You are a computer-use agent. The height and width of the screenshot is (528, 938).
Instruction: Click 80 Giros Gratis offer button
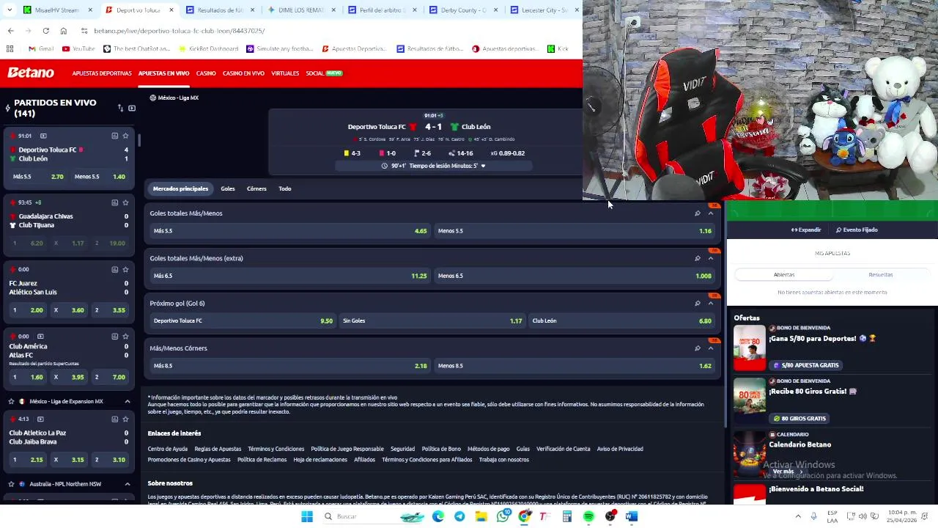point(799,419)
